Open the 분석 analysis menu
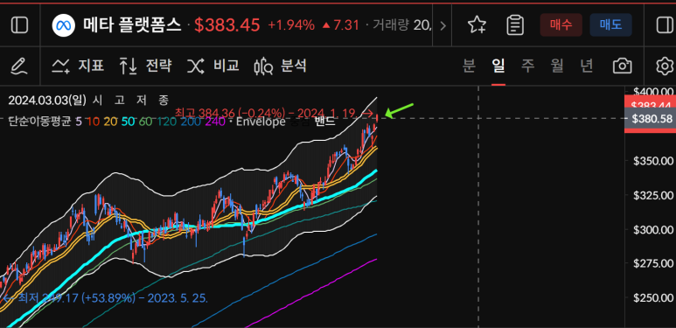Screen dimensions: 676x328 (281, 66)
